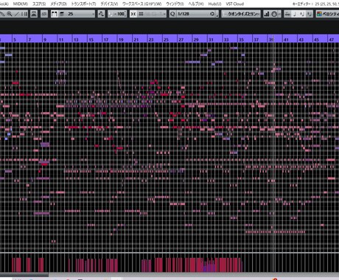Click velocity field stepper arrows
The image size is (339, 280).
(126, 14)
